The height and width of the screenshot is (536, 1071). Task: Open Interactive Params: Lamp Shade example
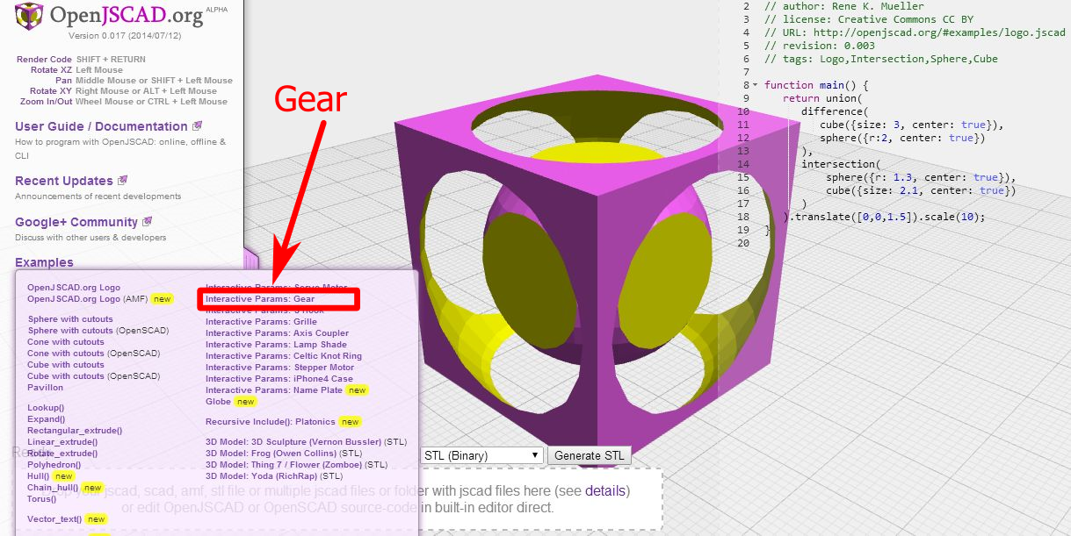coord(276,345)
